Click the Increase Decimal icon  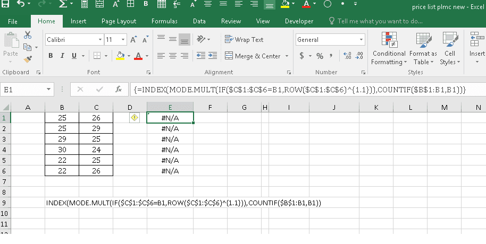(x=347, y=56)
